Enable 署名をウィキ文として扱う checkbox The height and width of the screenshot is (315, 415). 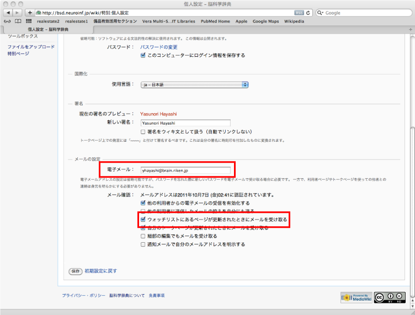(x=143, y=132)
